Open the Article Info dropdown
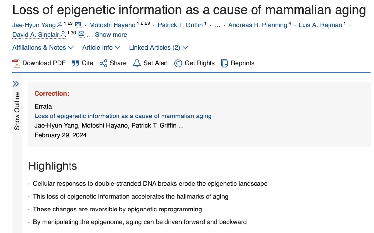 coord(102,48)
